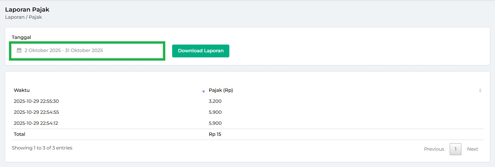Click the Laporan Pajak page title
This screenshot has height=167, width=495.
point(27,10)
